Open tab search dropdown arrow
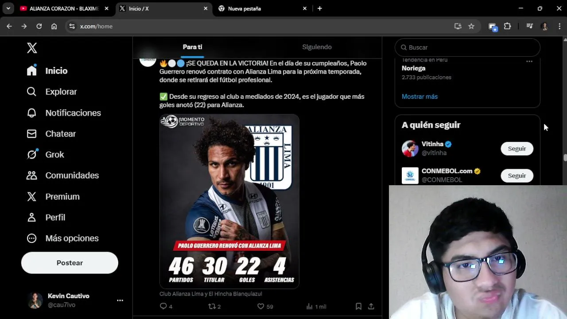 8,8
